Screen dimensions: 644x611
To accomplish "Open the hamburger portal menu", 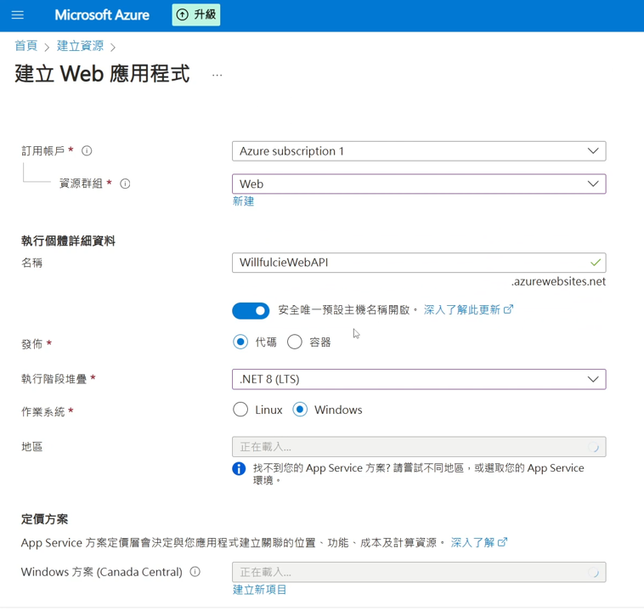I will [17, 15].
